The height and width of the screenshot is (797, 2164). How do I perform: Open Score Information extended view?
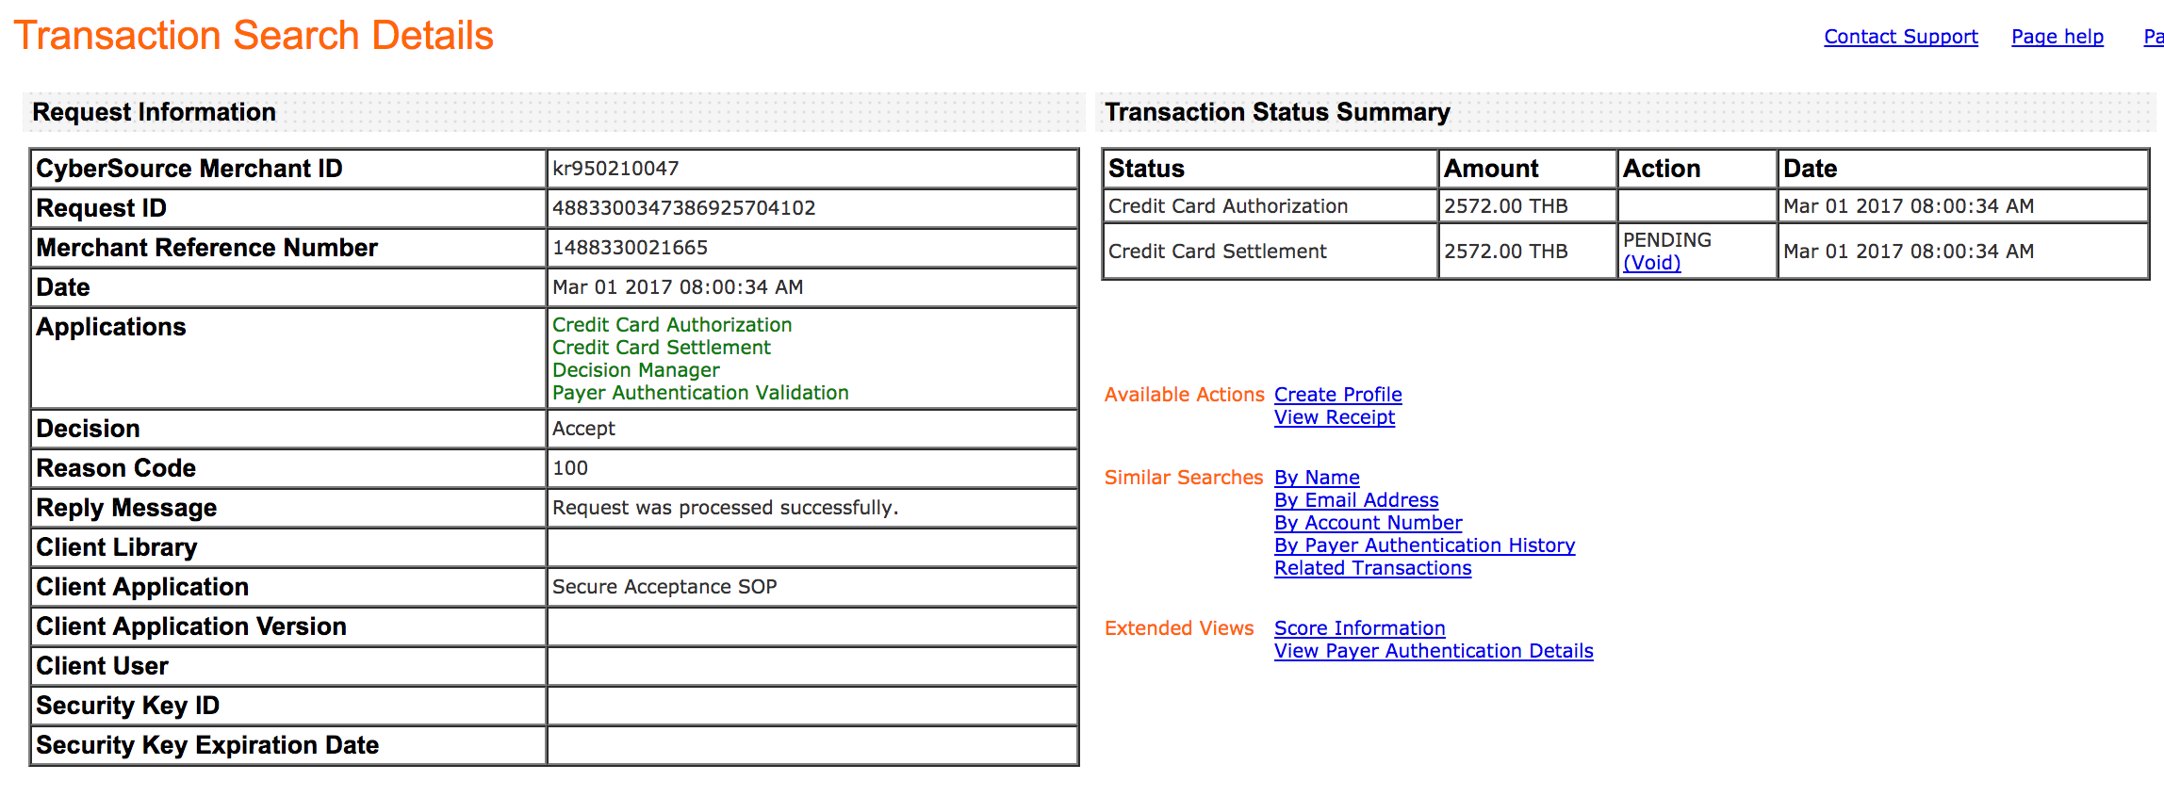1359,628
